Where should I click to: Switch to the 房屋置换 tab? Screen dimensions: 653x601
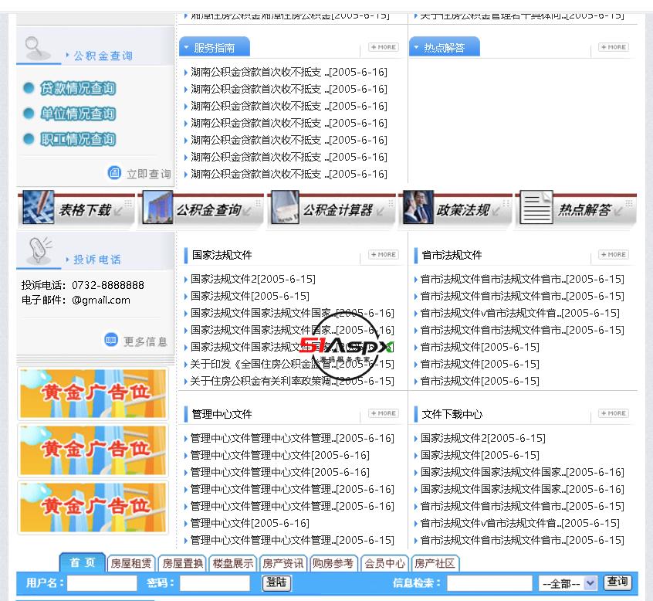(182, 563)
